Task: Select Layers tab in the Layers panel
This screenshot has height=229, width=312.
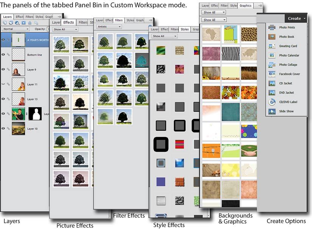Action: (7, 17)
